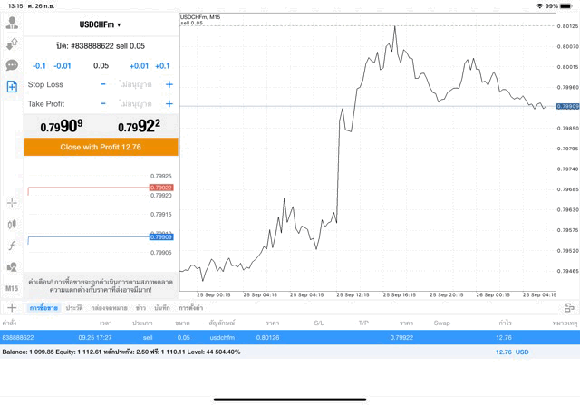580x405 pixels.
Task: Open the trade arrows icon in sidebar
Action: coord(13,43)
